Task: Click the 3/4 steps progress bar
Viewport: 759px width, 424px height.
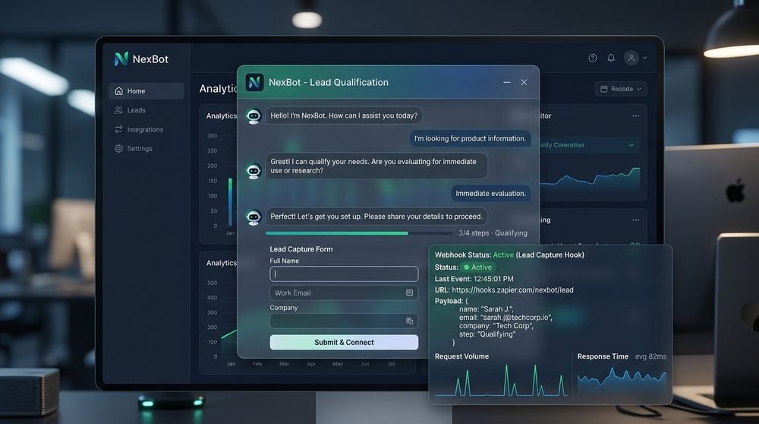Action: (x=359, y=233)
